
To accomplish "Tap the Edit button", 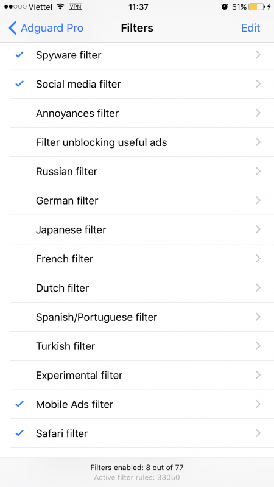I will click(x=250, y=28).
